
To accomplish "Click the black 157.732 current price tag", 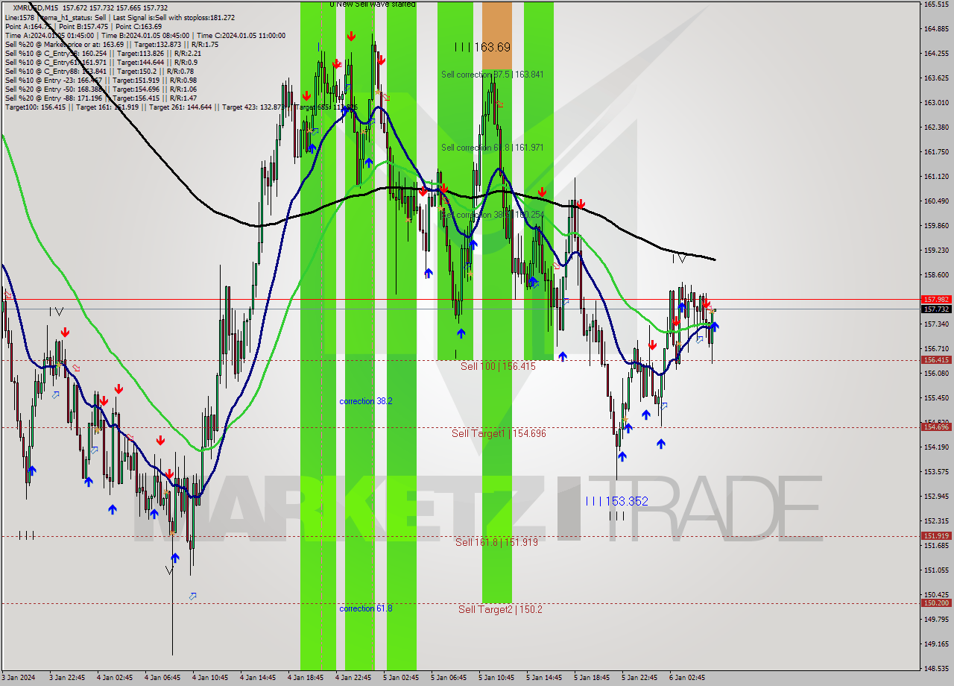I will point(936,309).
